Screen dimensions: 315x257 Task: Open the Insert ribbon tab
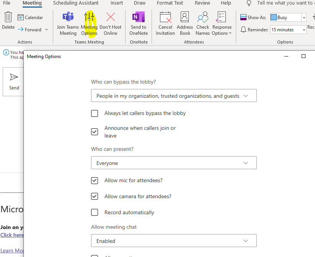pos(116,3)
